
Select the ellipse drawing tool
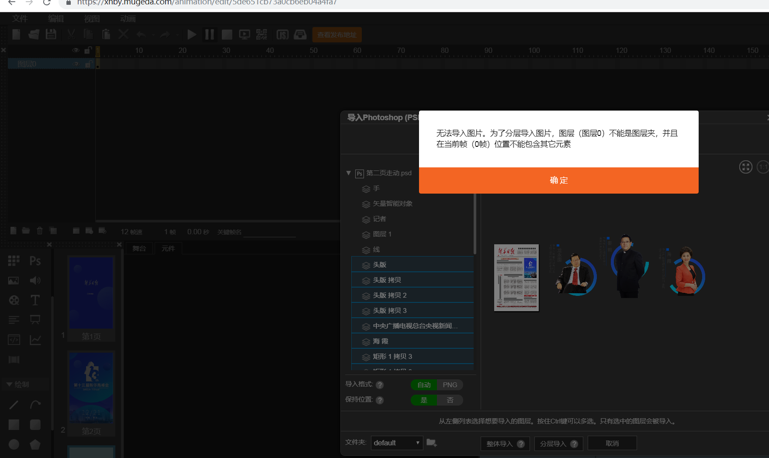(14, 444)
